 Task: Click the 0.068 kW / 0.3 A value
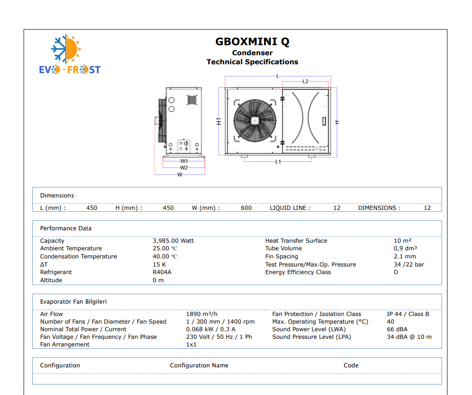211,329
